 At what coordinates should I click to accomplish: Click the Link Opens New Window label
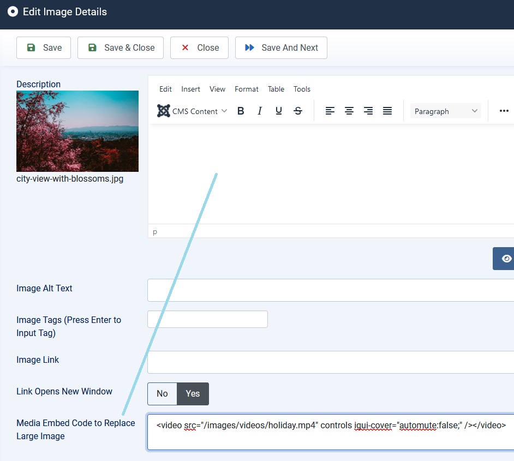click(x=64, y=392)
